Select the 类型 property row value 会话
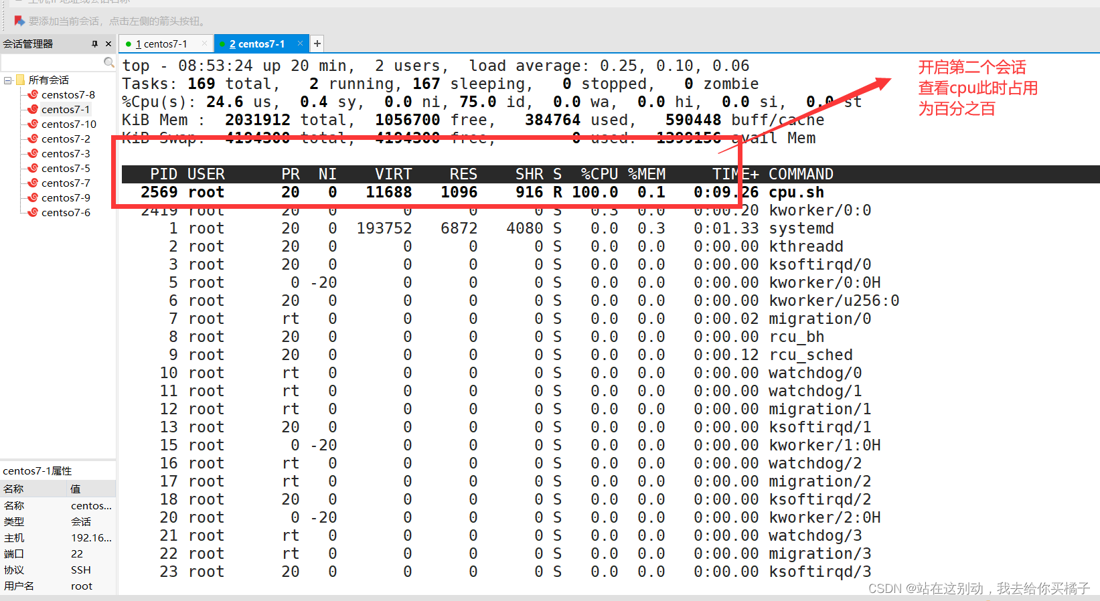Screen dimensions: 1100x601 81,521
